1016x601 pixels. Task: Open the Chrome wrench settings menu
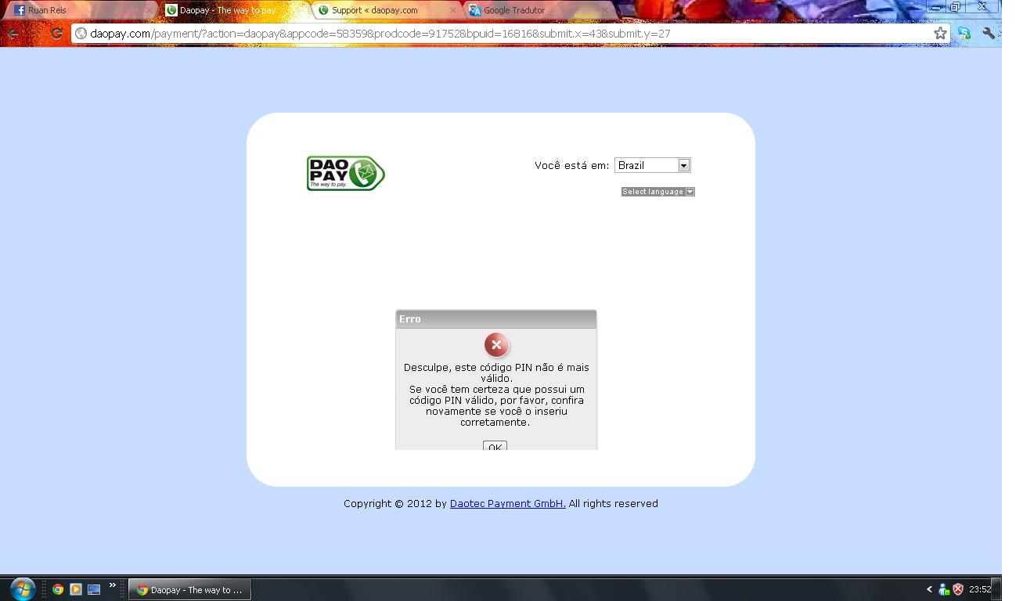point(989,34)
